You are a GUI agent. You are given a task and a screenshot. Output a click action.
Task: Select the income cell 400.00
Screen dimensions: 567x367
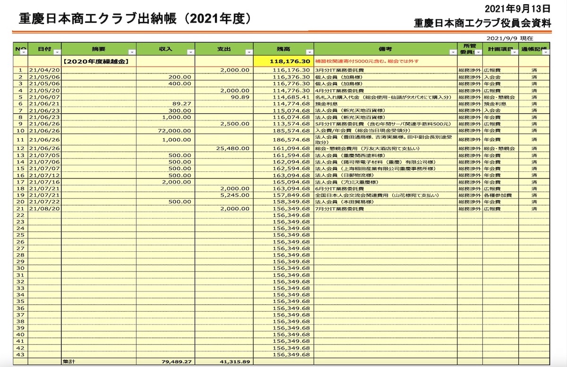(x=165, y=83)
